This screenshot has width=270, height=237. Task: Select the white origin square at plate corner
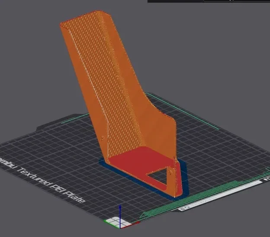pyautogui.click(x=118, y=222)
